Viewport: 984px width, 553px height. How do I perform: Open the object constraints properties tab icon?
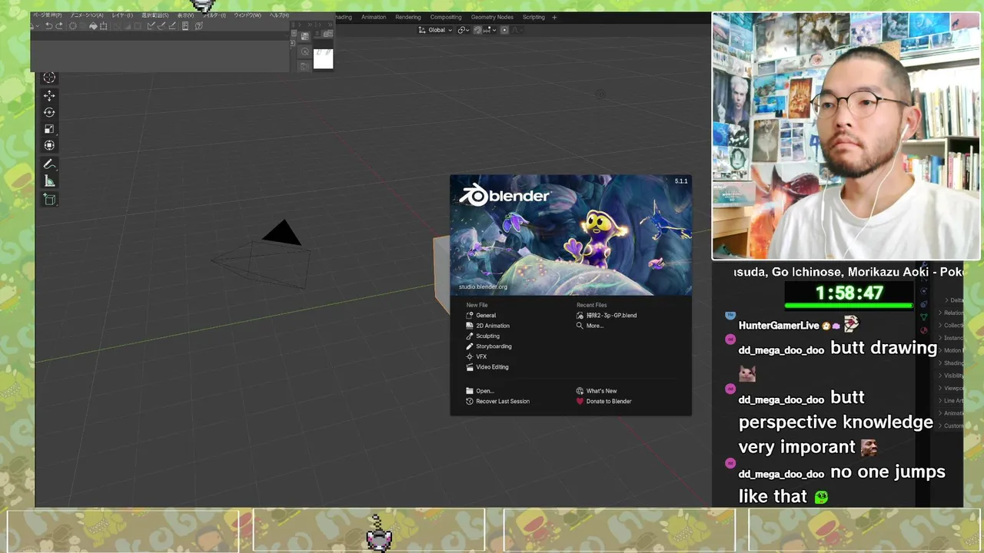(x=924, y=304)
